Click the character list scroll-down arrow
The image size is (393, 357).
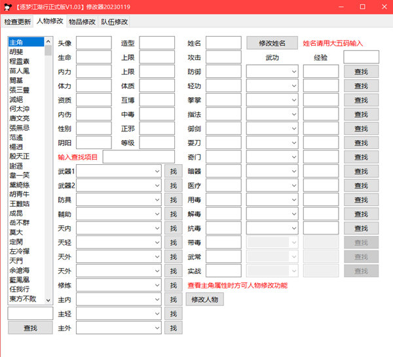[48, 300]
